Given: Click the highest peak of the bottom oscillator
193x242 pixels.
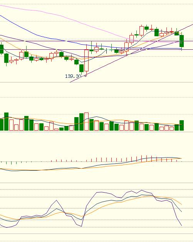Looking at the screenshot, I should coord(141,190).
